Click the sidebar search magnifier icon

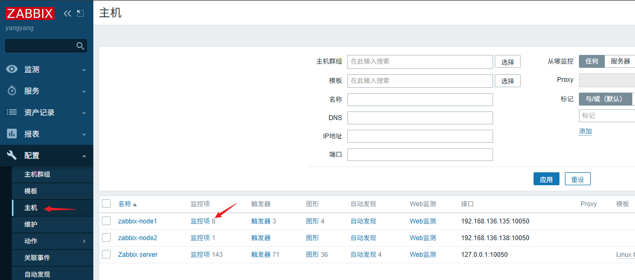(80, 46)
